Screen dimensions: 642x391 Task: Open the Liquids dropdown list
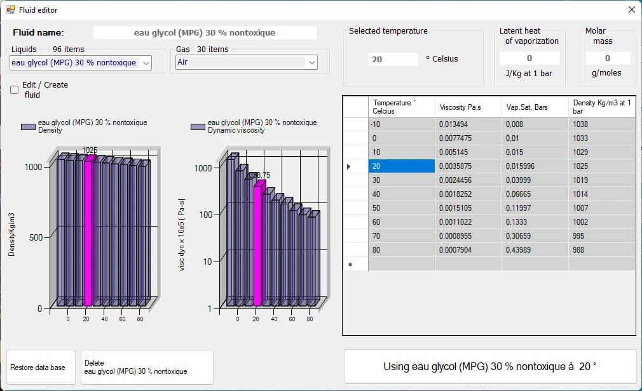(x=146, y=63)
